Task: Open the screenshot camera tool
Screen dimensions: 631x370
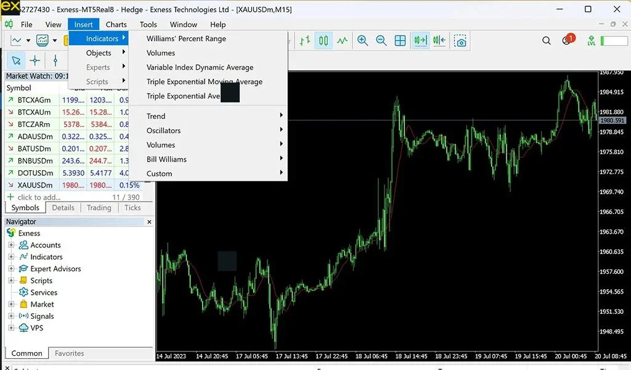Action: click(460, 41)
